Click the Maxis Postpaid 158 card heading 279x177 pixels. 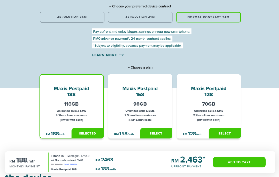pos(140,91)
